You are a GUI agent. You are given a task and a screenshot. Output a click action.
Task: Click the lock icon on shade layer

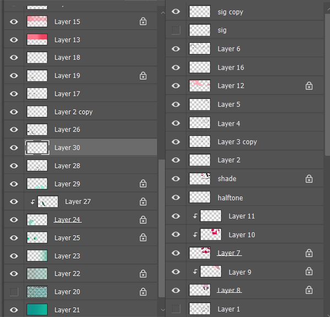(309, 179)
